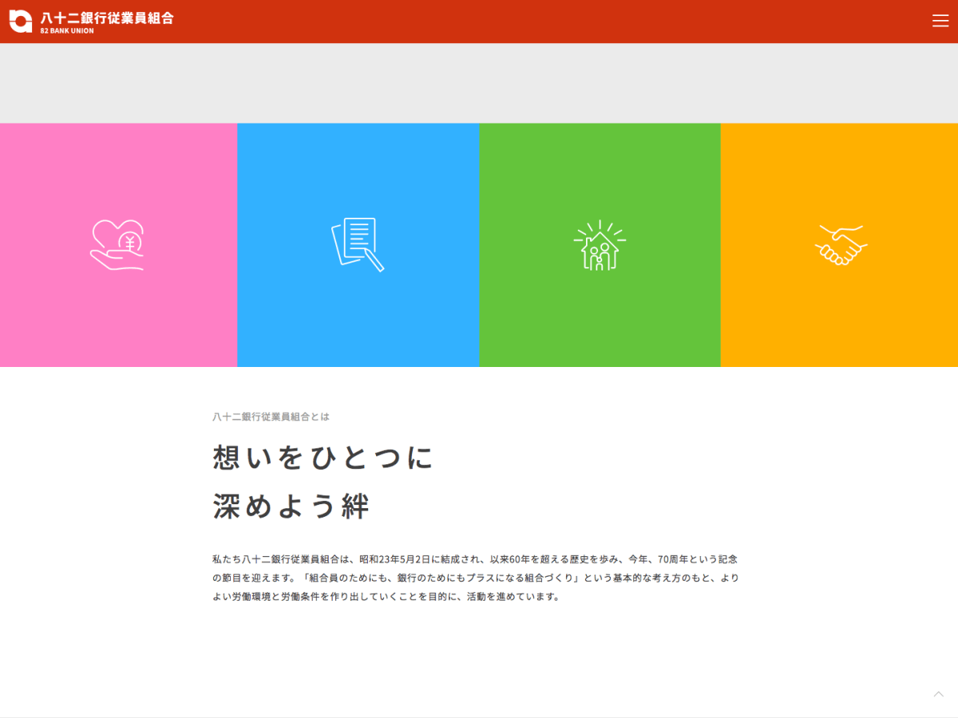Click the paragraph starting 私たち八十二銀行従業員組合は
The height and width of the screenshot is (718, 958).
pyautogui.click(x=476, y=578)
